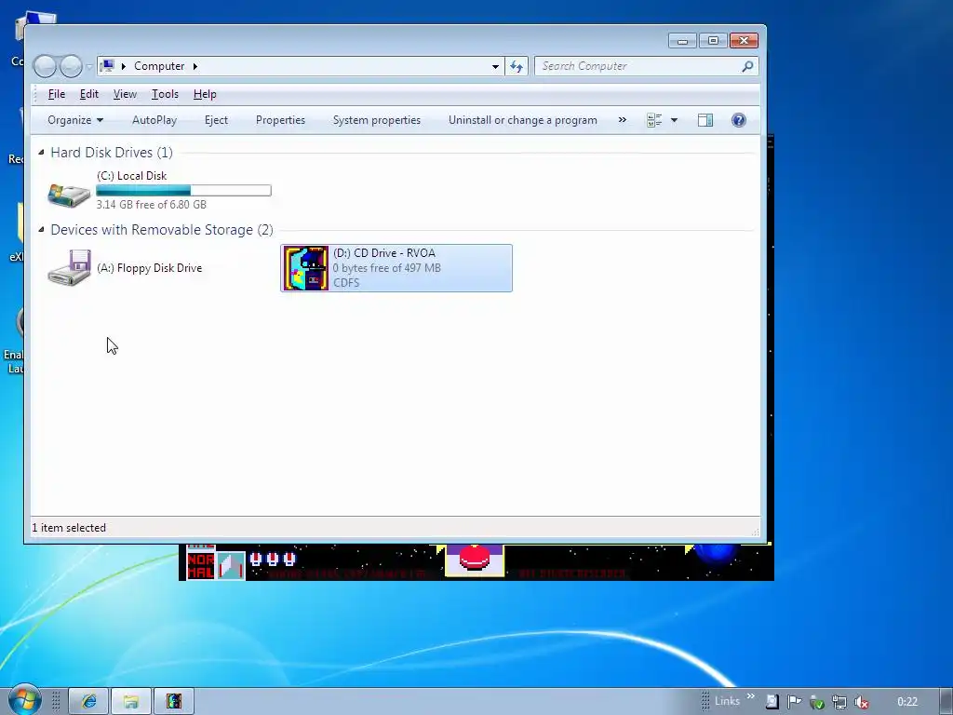This screenshot has width=953, height=715.
Task: Click Uninstall or change a program
Action: (x=523, y=120)
